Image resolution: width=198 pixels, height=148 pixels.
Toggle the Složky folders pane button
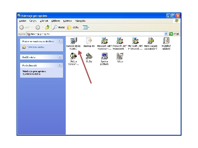click(x=73, y=27)
